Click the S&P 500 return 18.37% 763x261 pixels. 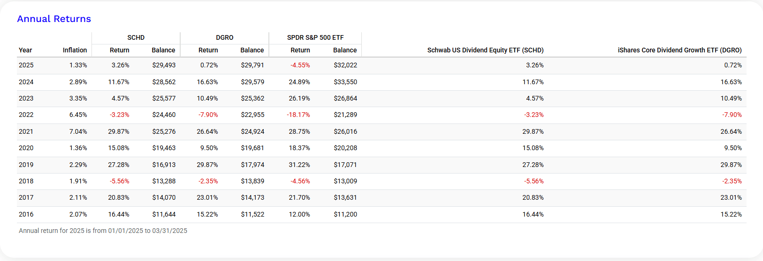tap(299, 148)
